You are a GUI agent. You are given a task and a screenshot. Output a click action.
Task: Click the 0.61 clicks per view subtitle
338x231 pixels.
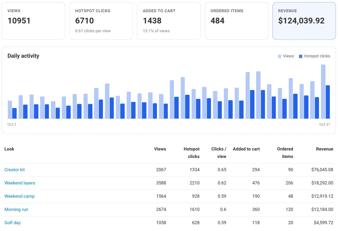pyautogui.click(x=93, y=31)
